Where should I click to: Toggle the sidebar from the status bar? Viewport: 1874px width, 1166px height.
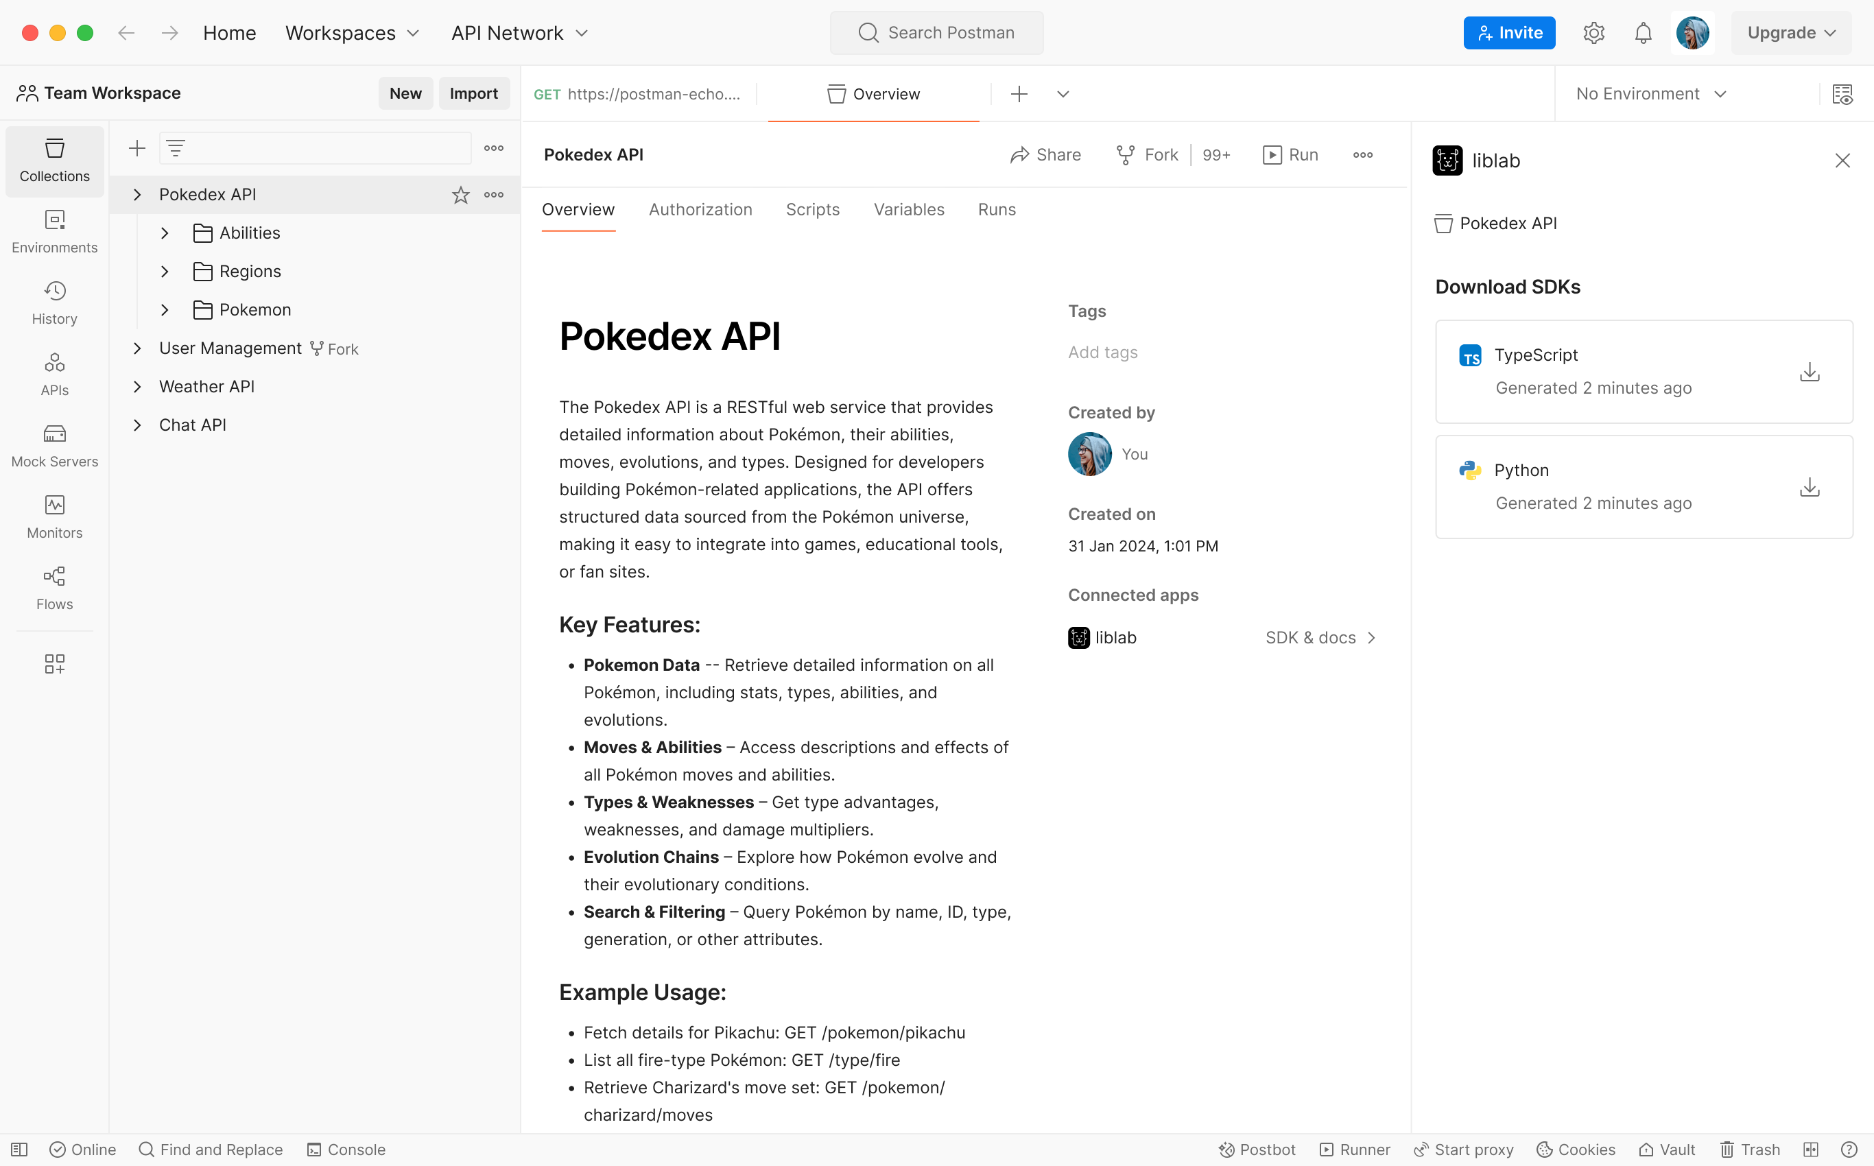point(19,1149)
